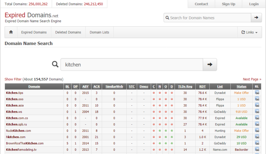This screenshot has width=266, height=154.
Task: Open the Kitchen.spb.ru domain link
Action: click(16, 124)
